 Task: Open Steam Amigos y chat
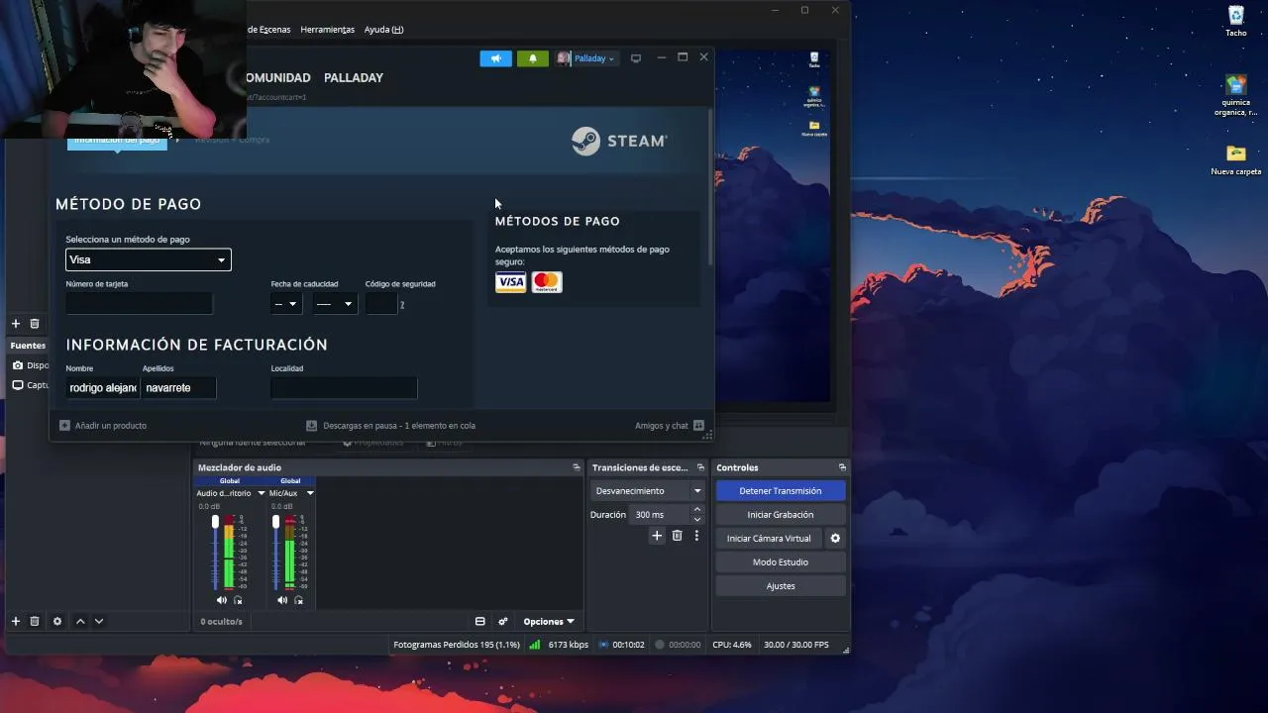pyautogui.click(x=670, y=426)
